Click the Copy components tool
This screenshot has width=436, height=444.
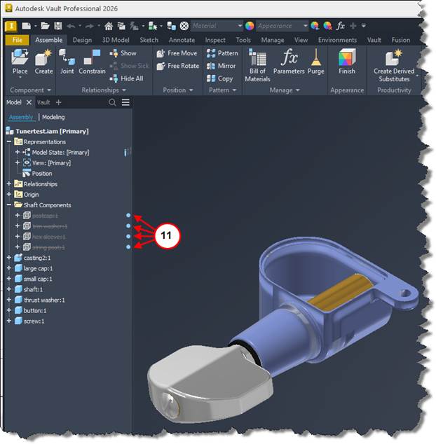219,78
